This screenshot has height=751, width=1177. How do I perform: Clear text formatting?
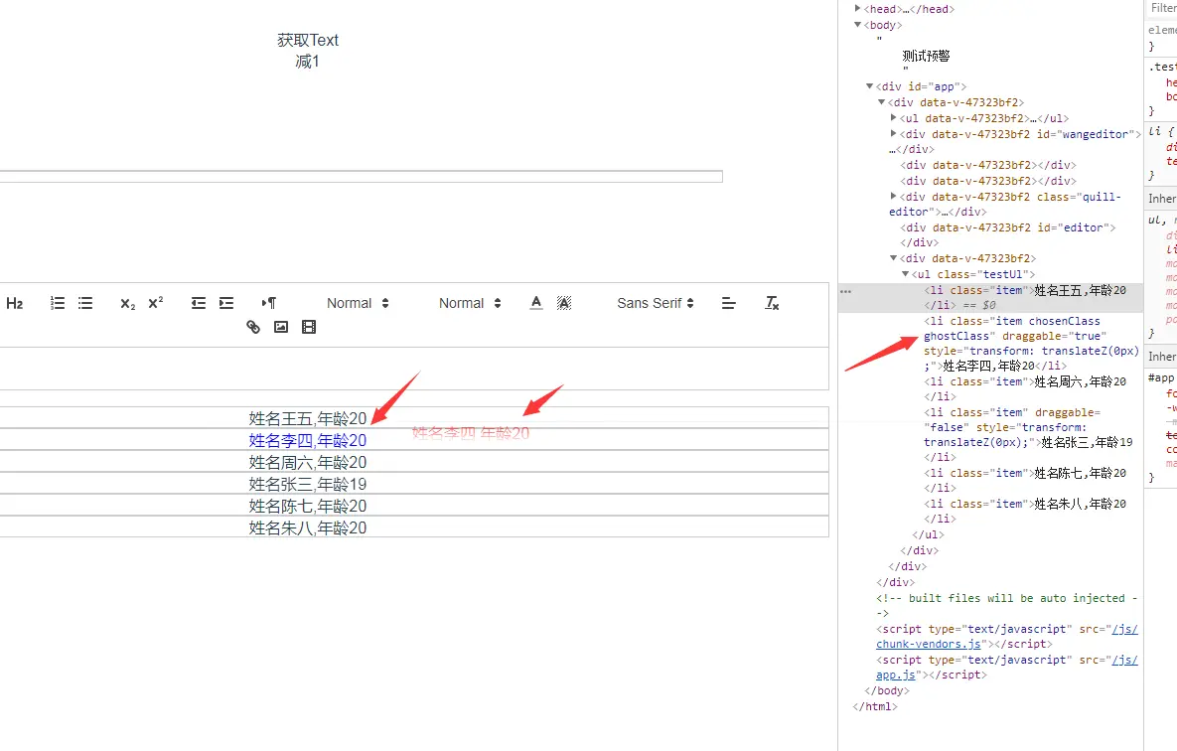coord(772,303)
